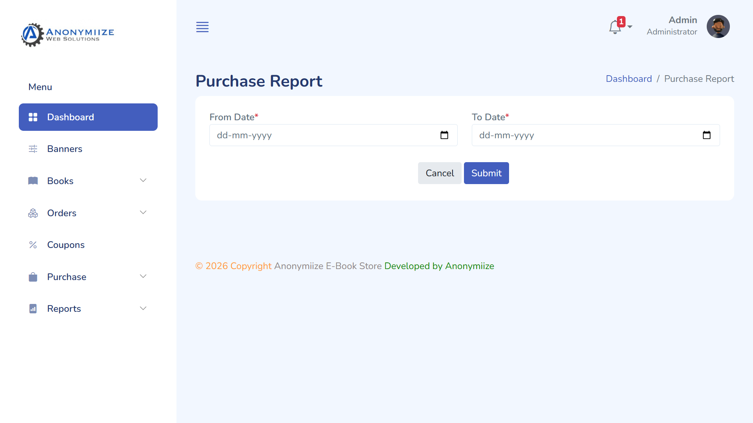Viewport: 753px width, 423px height.
Task: Focus the To Date input field
Action: point(596,135)
